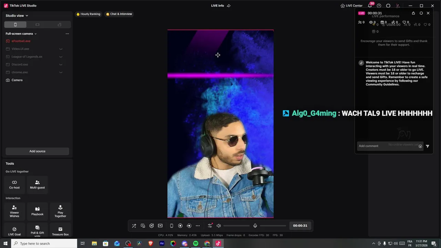Show the hidden chrome.exe source
Viewport: 441px width, 248px height.
click(61, 72)
